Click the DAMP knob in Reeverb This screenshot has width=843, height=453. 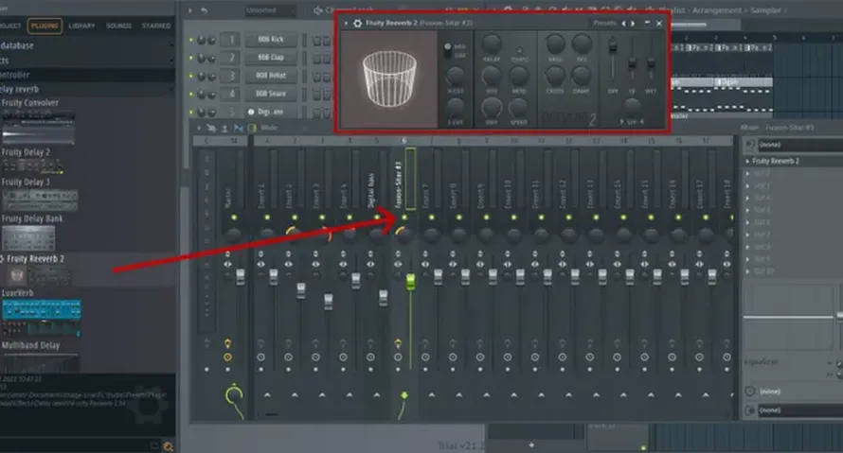(x=582, y=77)
